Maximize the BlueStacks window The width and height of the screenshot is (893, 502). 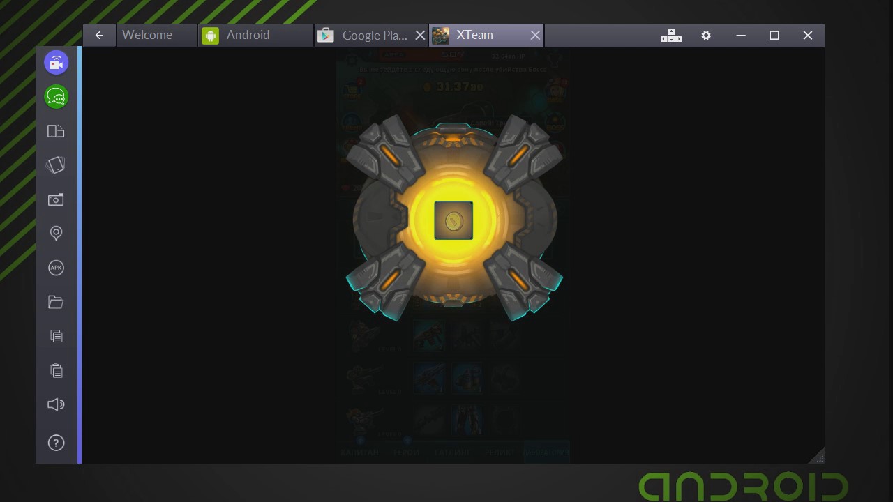coord(774,36)
